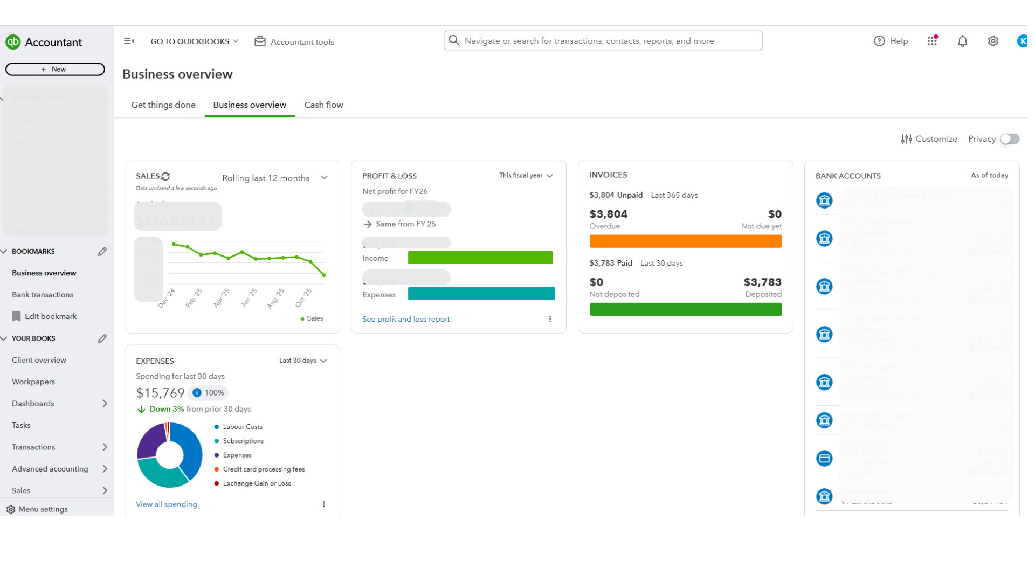
Task: Toggle the Privacy switch
Action: (x=1009, y=139)
